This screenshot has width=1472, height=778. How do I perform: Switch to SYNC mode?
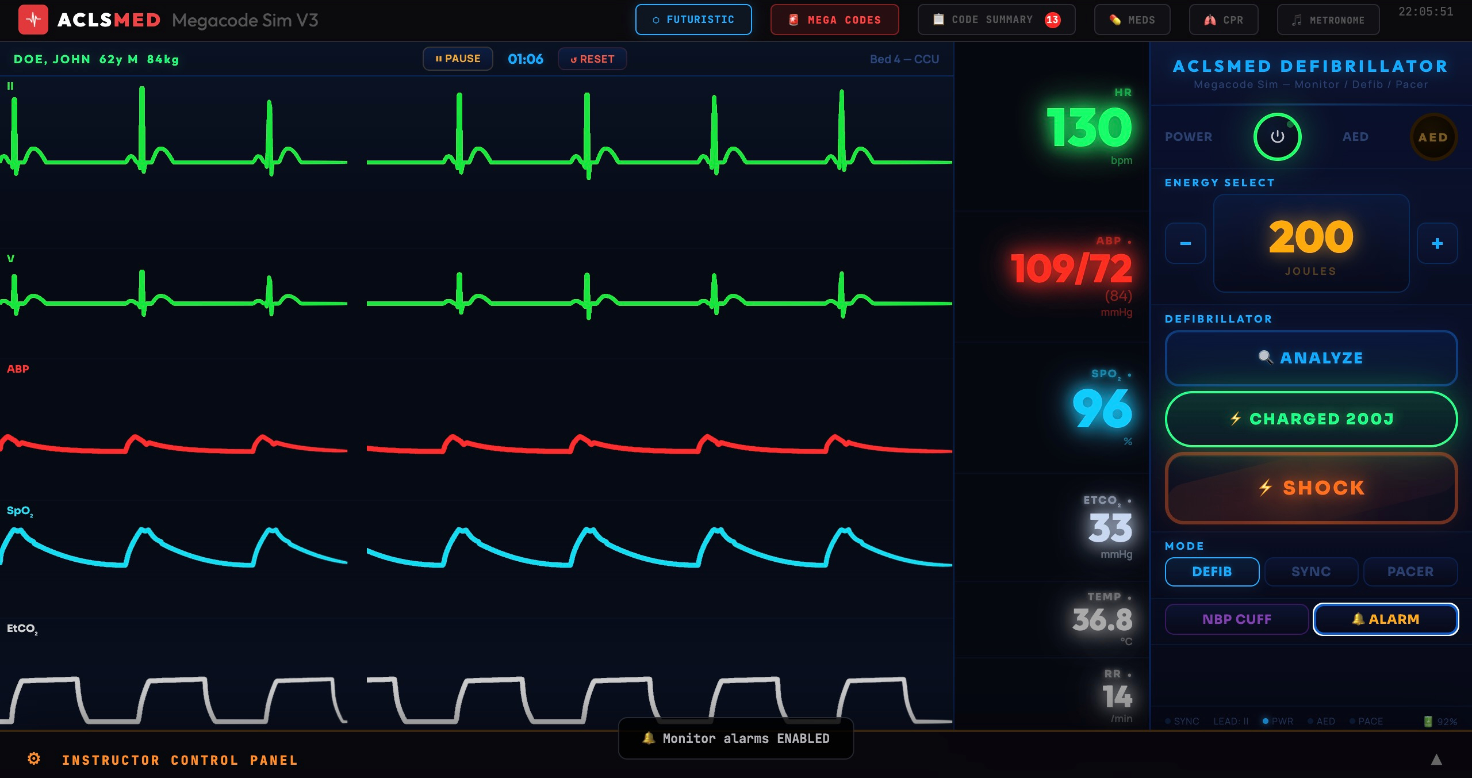(x=1311, y=572)
